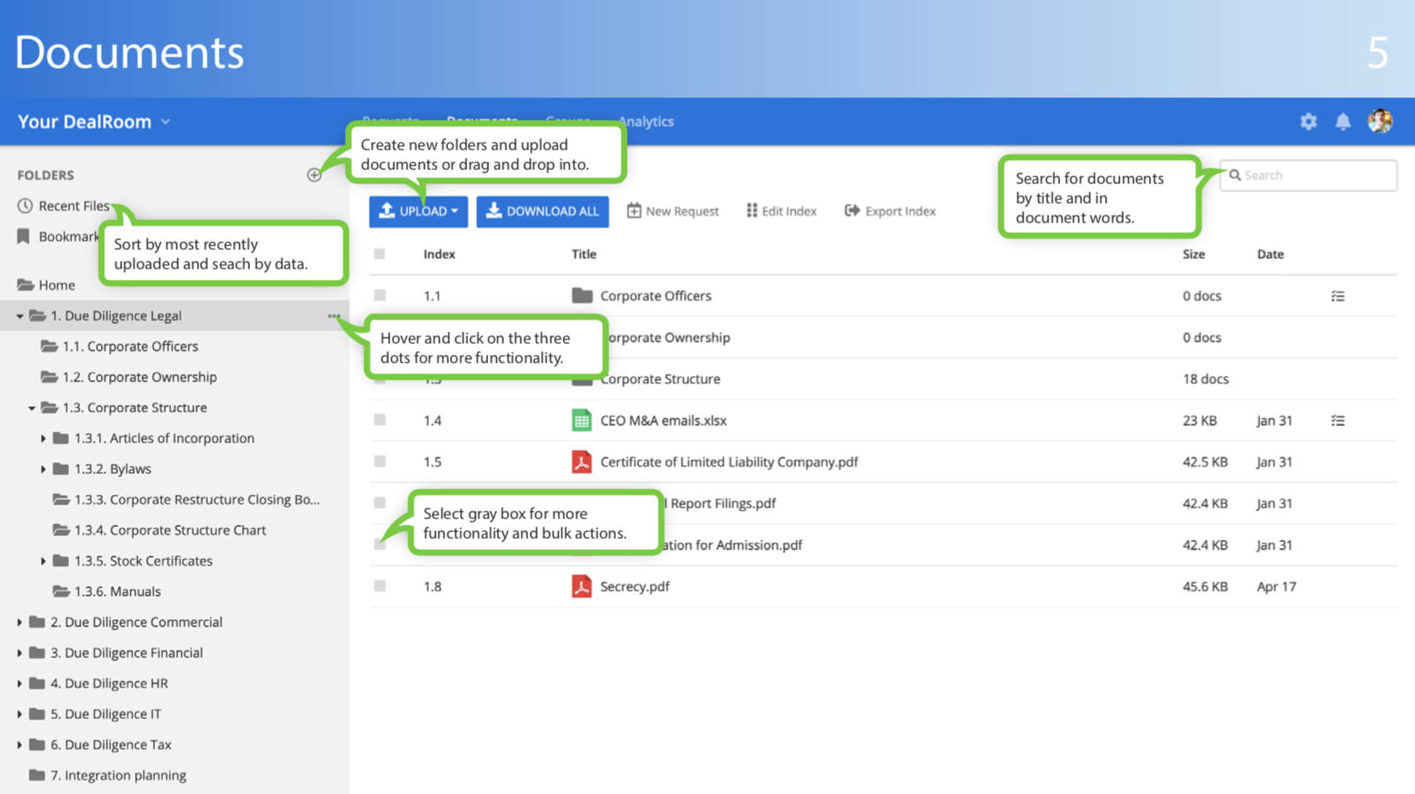The width and height of the screenshot is (1415, 794).
Task: Click the Home folder icon
Action: pos(25,285)
